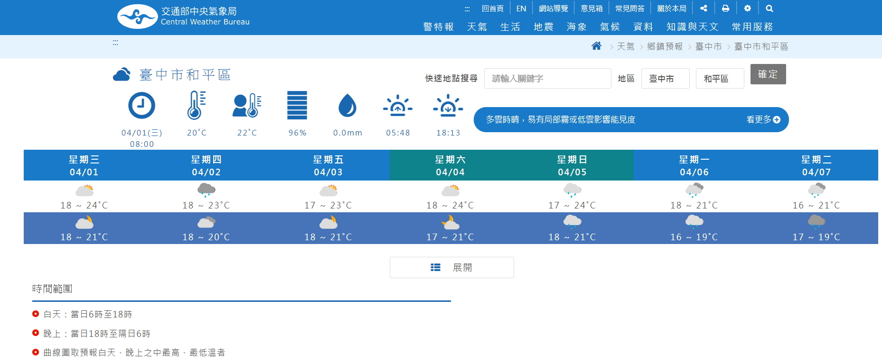Select the 星期六 04/04 forecast tab
The height and width of the screenshot is (362, 882).
[450, 165]
